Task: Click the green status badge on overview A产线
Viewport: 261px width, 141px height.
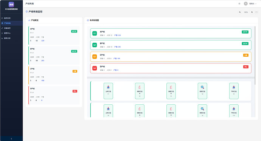Action: (74, 31)
